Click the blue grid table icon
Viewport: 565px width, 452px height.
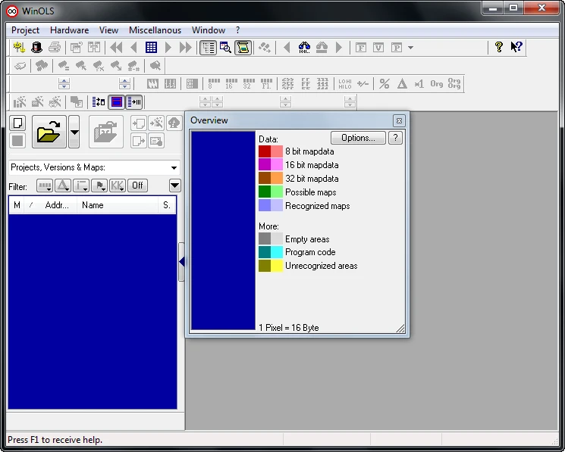coord(151,47)
